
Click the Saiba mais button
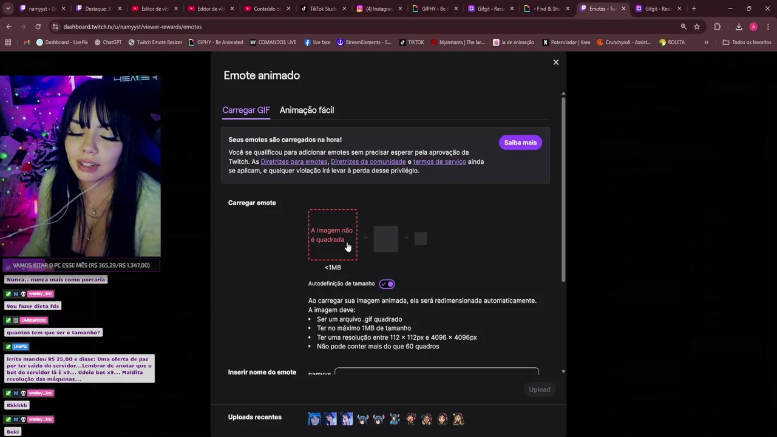pos(520,143)
